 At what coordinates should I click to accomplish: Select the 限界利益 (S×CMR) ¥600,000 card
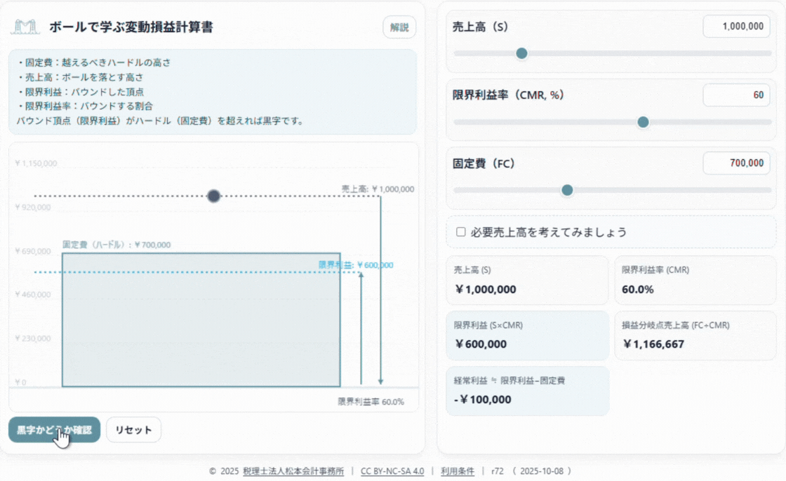[527, 336]
